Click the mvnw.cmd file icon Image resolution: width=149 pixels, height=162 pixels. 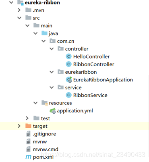(28, 149)
